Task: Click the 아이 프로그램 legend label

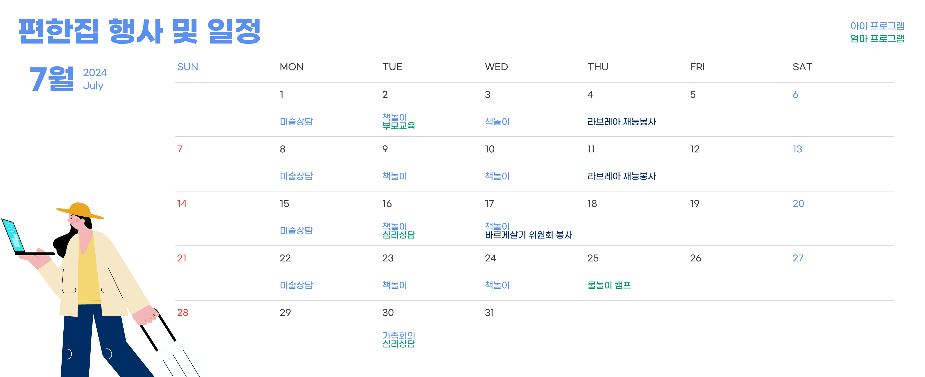Action: (x=877, y=26)
